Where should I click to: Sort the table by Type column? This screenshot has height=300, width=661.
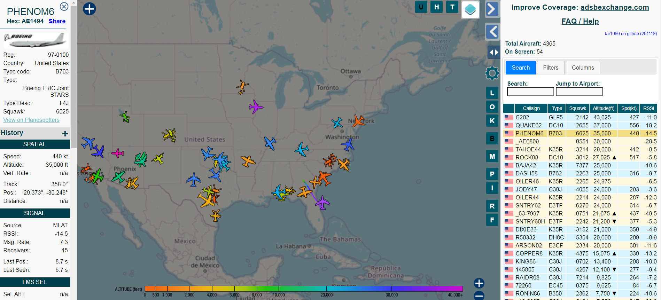coord(557,108)
